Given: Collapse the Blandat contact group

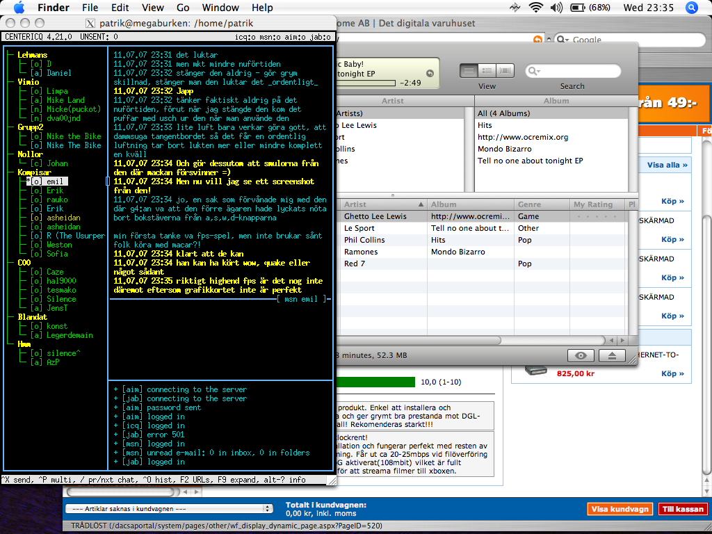Looking at the screenshot, I should [10, 317].
